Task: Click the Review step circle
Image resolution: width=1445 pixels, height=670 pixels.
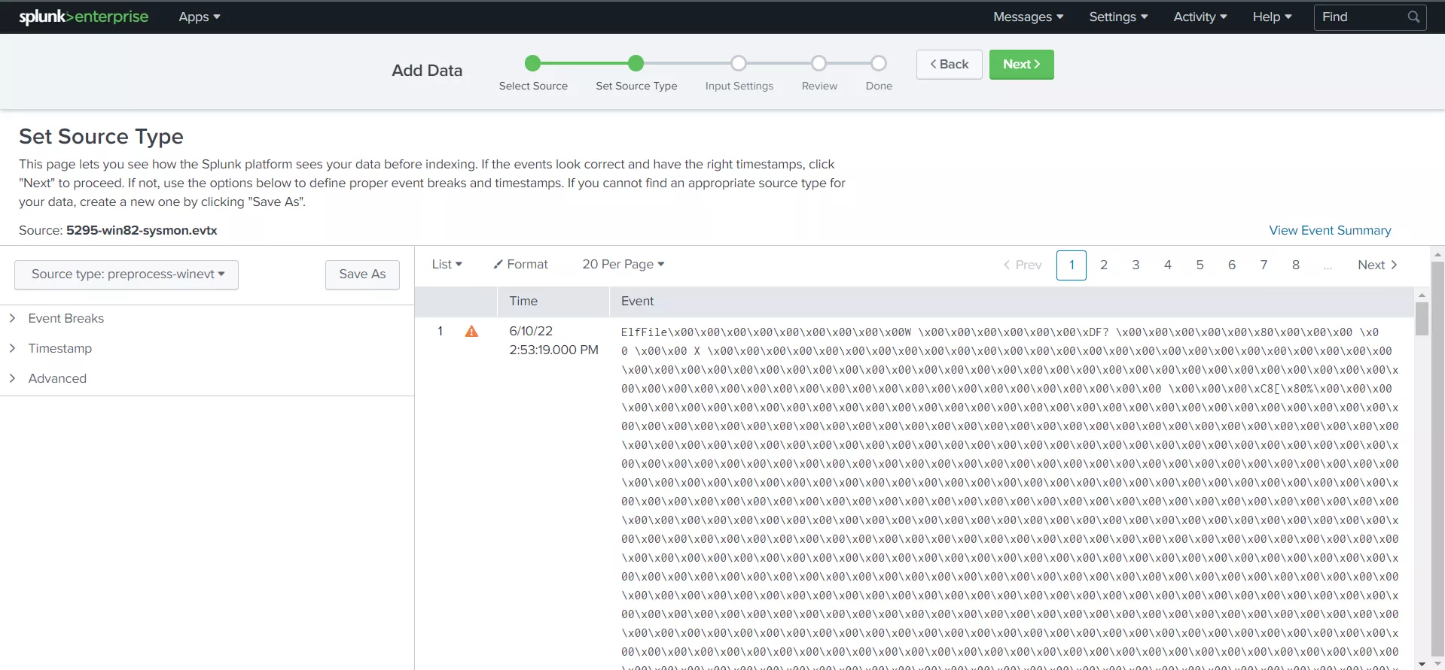Action: (819, 63)
